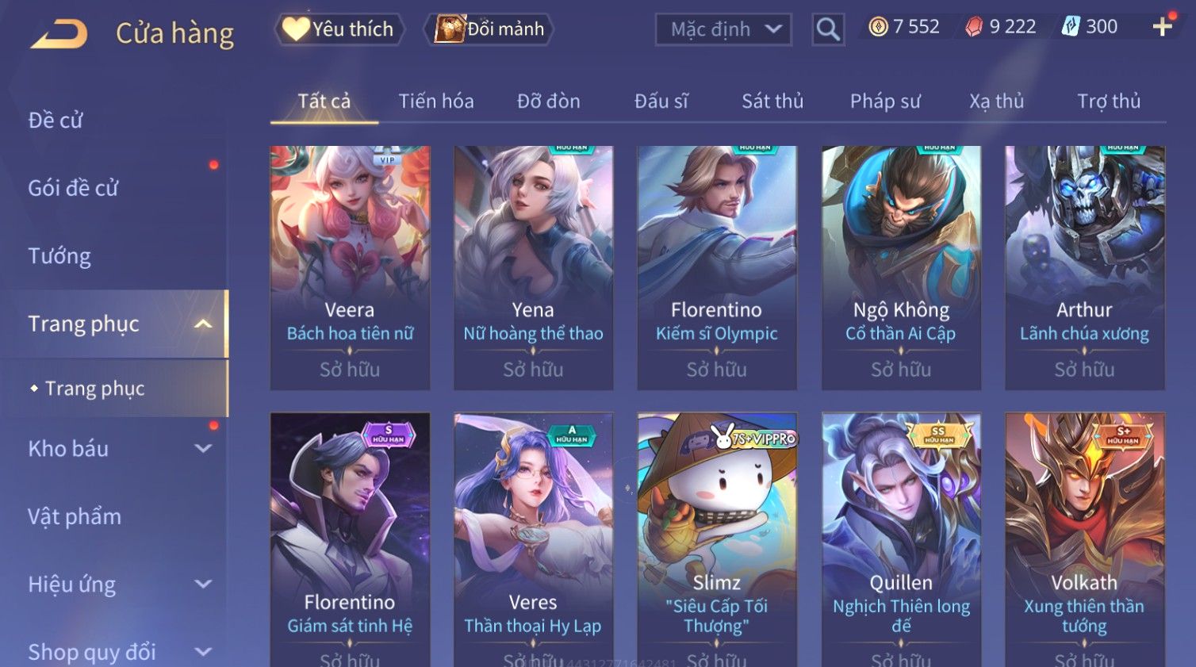Collapse the Trang phục sidebar section
Screen dimensions: 1196x667
coord(204,324)
